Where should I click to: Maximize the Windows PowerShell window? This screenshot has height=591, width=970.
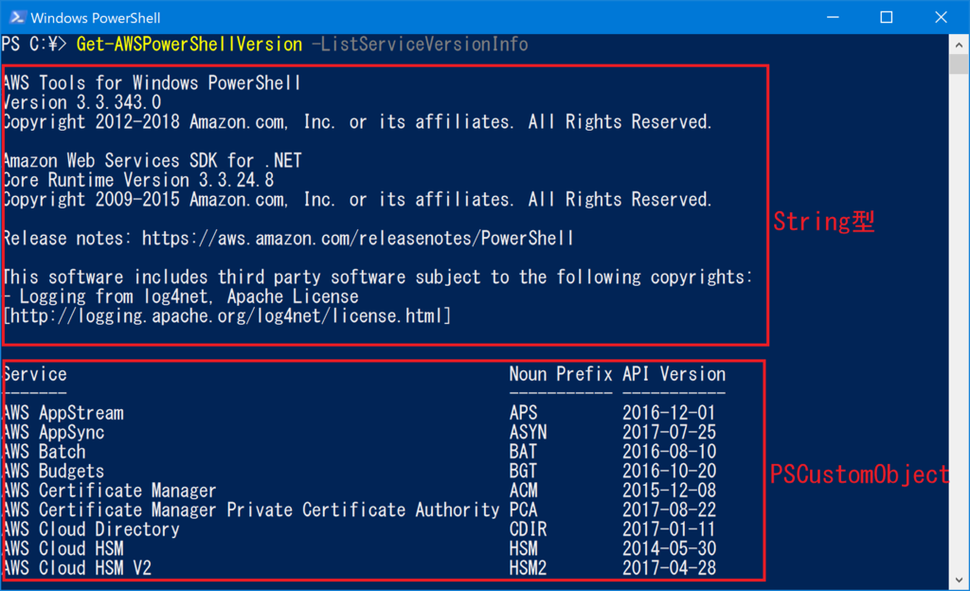click(887, 17)
